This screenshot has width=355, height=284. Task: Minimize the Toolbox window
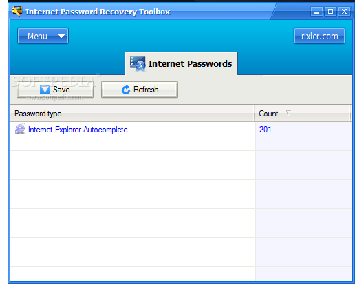click(x=316, y=12)
